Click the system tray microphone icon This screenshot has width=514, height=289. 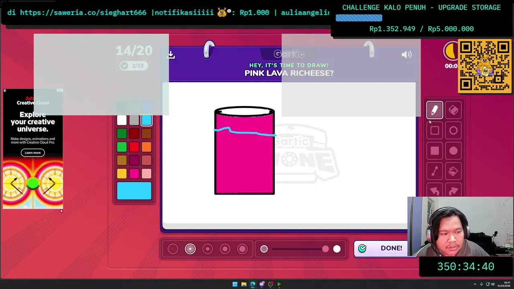[x=481, y=284]
